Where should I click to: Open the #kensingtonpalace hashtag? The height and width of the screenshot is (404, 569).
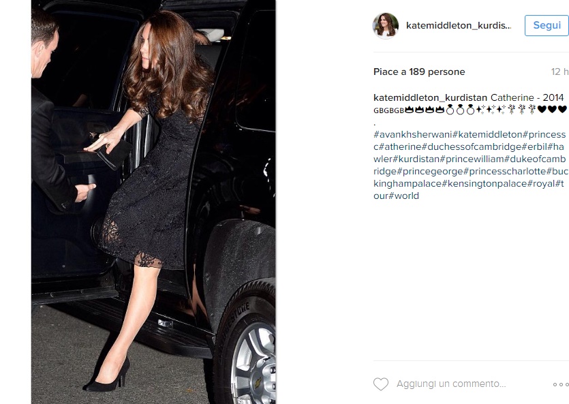485,183
